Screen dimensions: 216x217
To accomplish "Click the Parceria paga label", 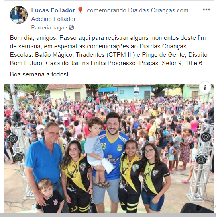I will pos(47,28).
